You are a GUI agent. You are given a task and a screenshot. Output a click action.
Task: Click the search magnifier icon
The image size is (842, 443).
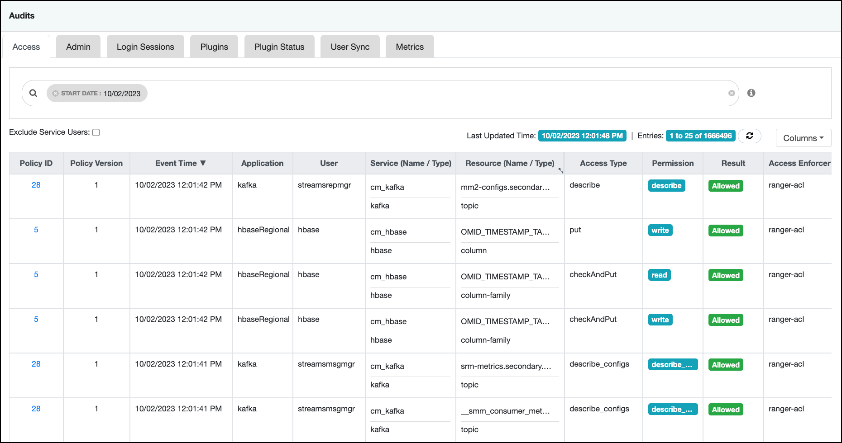tap(33, 93)
